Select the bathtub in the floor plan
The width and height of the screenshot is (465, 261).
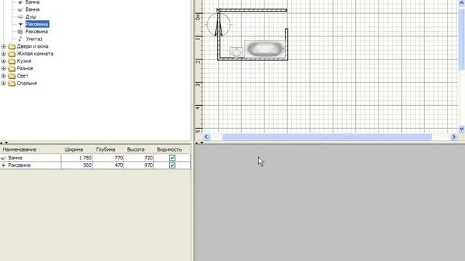264,49
